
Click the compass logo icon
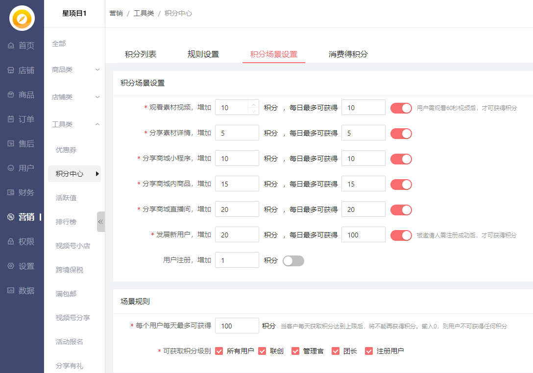(x=22, y=19)
